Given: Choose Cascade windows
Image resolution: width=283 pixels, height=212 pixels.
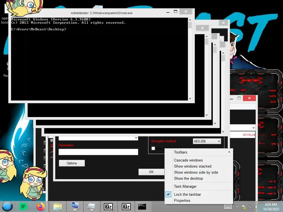Looking at the screenshot, I should pos(199,160).
